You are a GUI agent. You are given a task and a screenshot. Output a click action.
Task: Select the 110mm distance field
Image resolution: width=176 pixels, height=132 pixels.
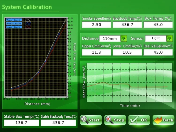[110, 39]
